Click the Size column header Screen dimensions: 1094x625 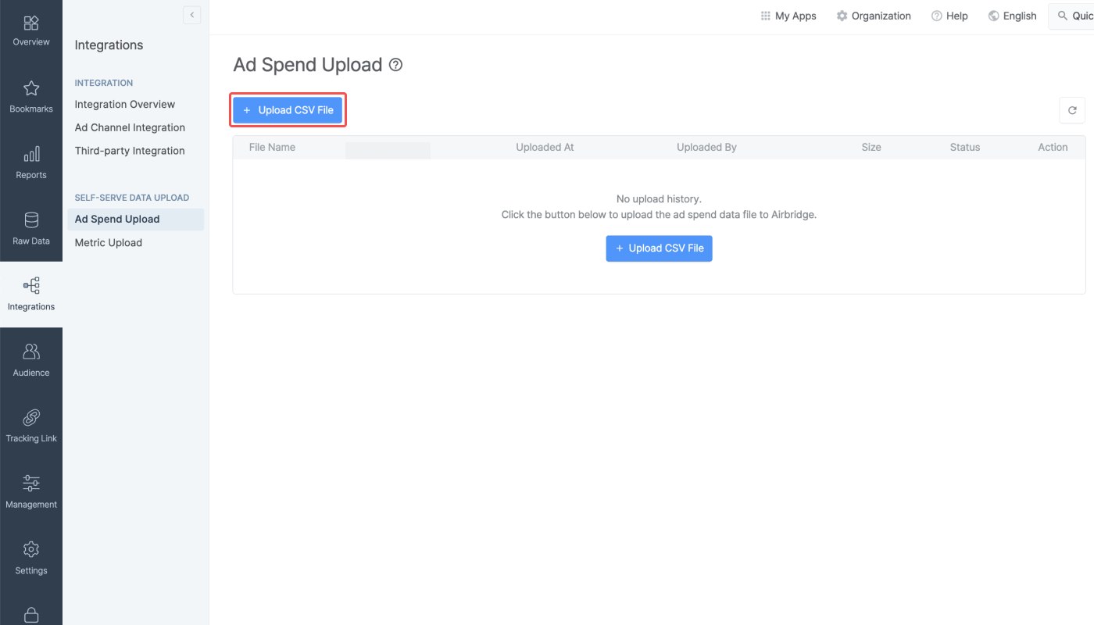(x=871, y=147)
